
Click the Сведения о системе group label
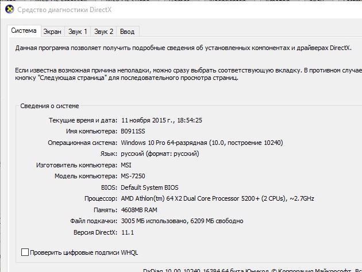coord(49,106)
